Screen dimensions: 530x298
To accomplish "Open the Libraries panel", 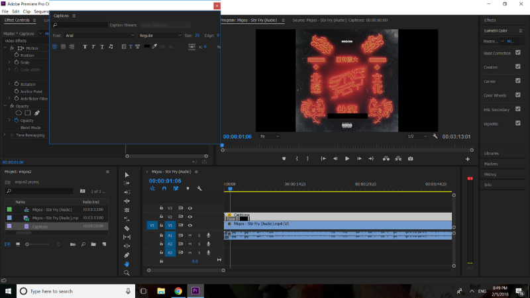I will click(x=491, y=153).
